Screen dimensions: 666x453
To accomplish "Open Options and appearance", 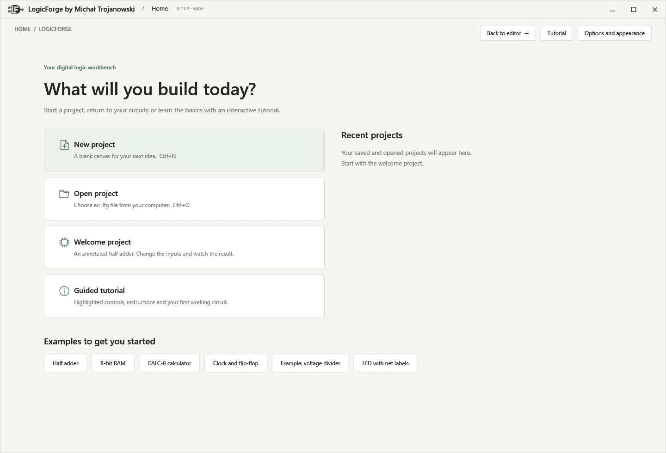I will pyautogui.click(x=614, y=33).
